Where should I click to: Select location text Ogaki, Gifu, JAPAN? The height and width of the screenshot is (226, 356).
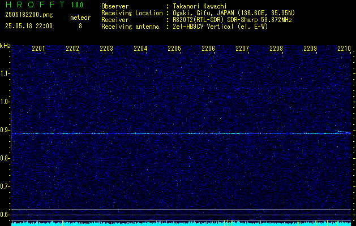203,13
